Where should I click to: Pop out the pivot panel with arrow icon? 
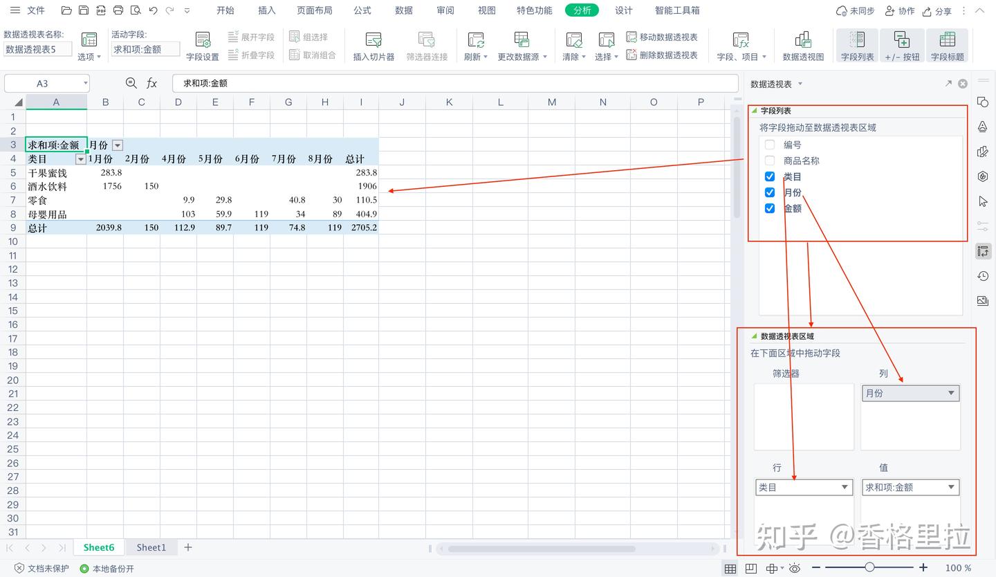948,84
